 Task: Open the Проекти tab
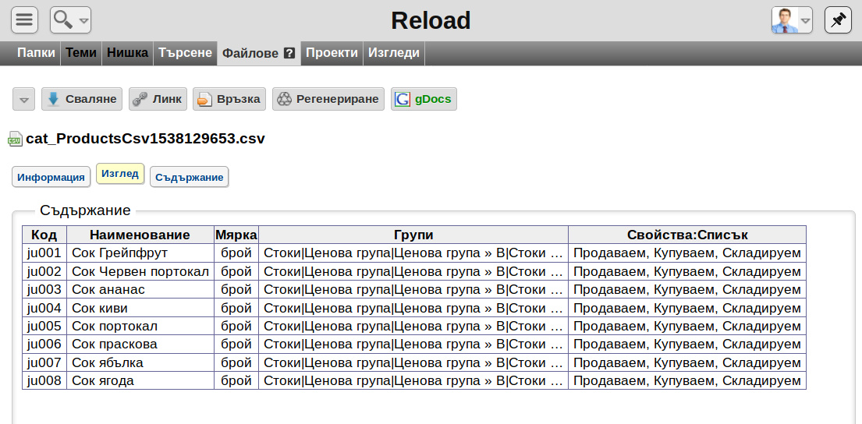(332, 53)
